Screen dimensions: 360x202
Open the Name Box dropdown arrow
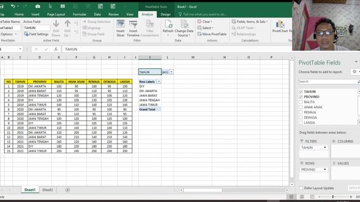[x=20, y=49]
